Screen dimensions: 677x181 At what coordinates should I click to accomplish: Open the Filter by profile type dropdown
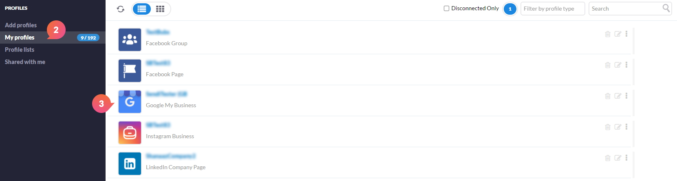click(x=553, y=9)
